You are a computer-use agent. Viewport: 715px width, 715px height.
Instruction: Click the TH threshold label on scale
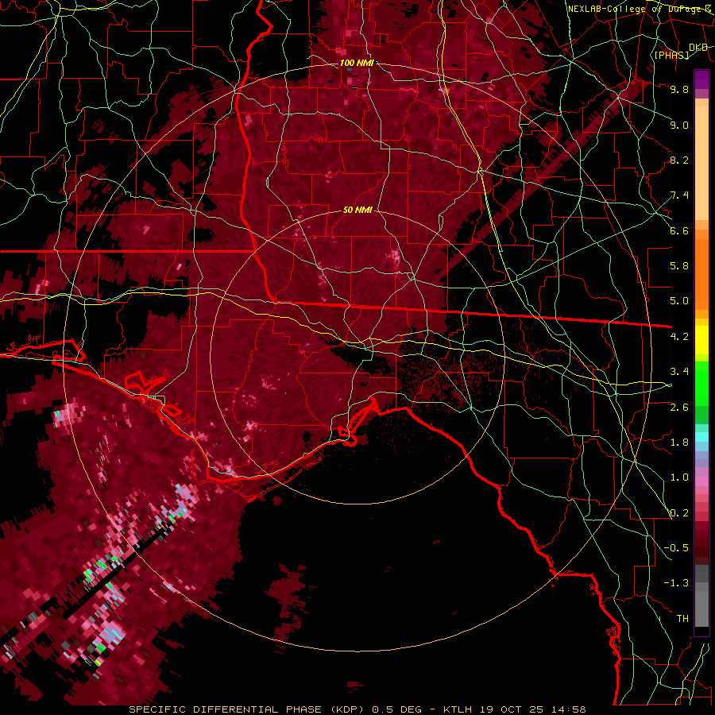point(682,619)
